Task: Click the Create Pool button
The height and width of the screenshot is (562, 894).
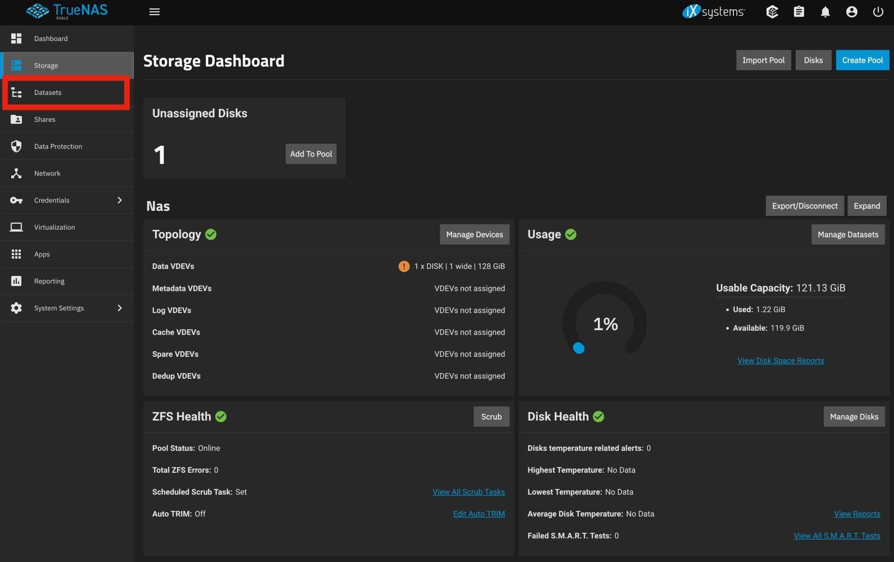Action: [862, 60]
